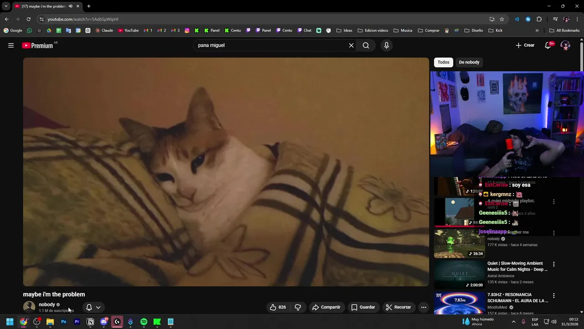
Task: Clear the search box with X icon
Action: tap(351, 45)
